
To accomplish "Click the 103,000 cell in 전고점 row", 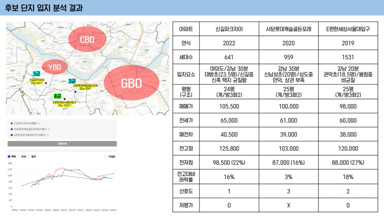I will pos(288,148).
